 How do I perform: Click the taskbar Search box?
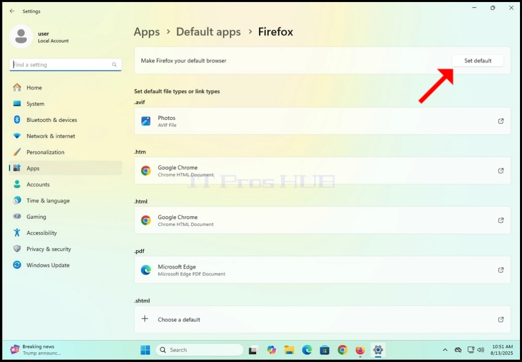pyautogui.click(x=200, y=350)
